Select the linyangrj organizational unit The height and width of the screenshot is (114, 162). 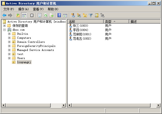point(24,62)
